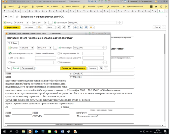Viewport: 170px width, 135px height.
Task: Add report to favorites star icon
Action: [x=17, y=17]
